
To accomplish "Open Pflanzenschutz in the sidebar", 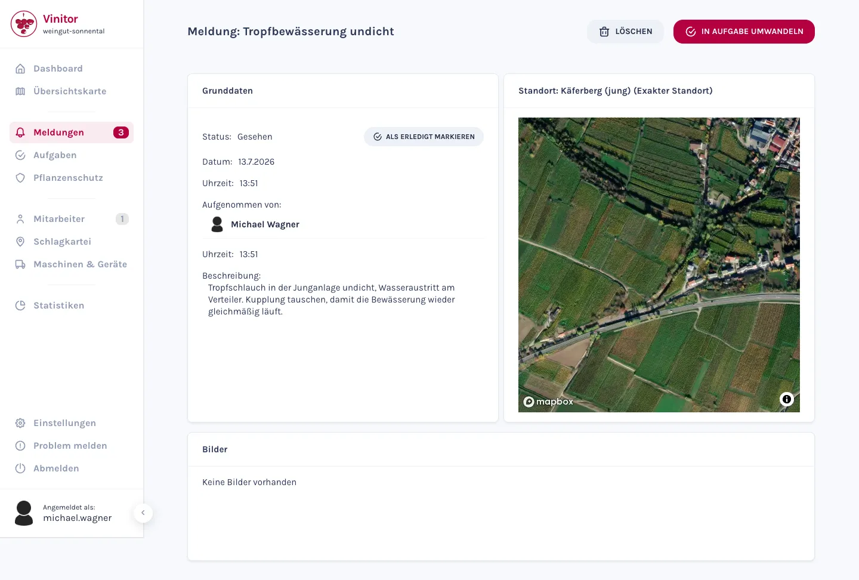I will [x=72, y=178].
